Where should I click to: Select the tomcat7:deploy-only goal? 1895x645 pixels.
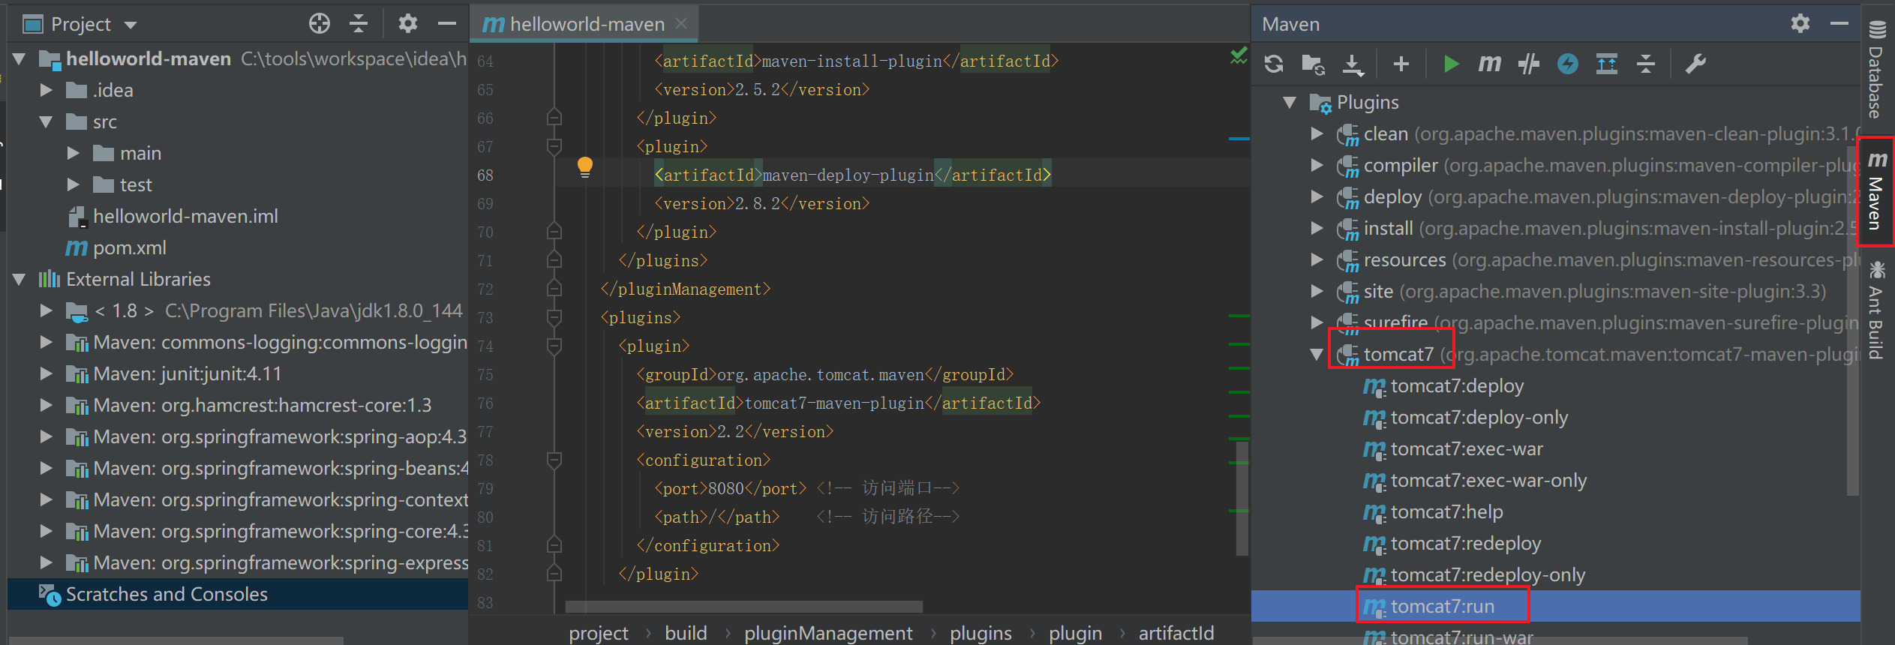click(x=1479, y=417)
